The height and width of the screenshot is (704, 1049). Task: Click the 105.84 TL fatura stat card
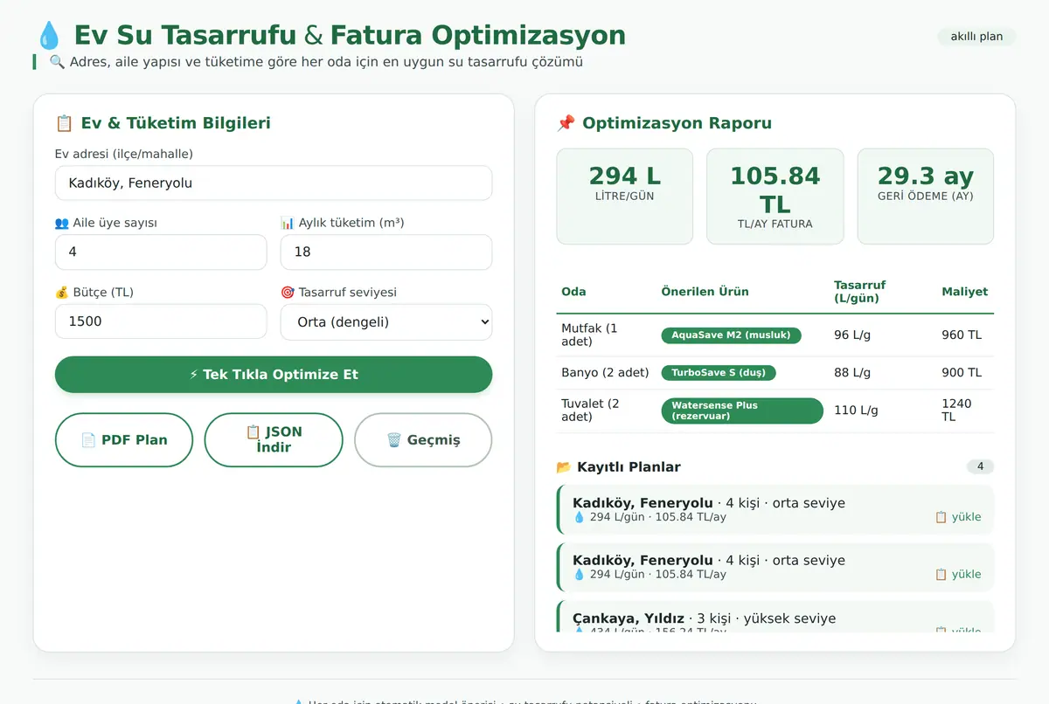[x=775, y=196]
